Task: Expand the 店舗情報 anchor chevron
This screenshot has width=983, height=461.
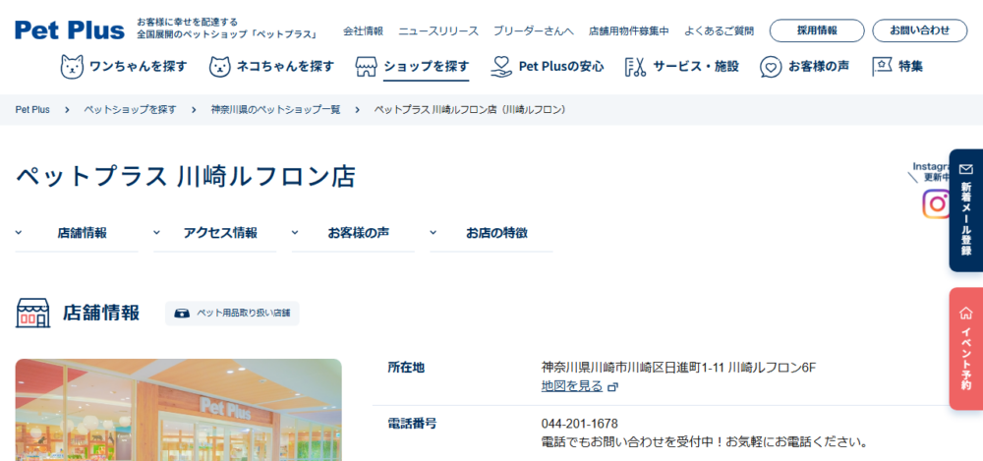Action: click(19, 233)
